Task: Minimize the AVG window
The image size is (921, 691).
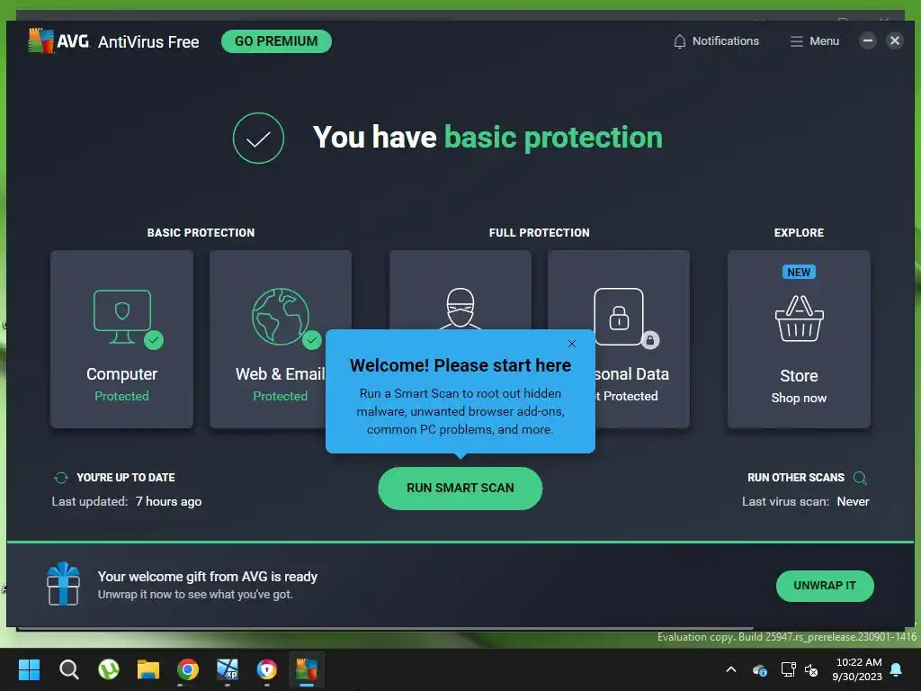Action: coord(868,40)
